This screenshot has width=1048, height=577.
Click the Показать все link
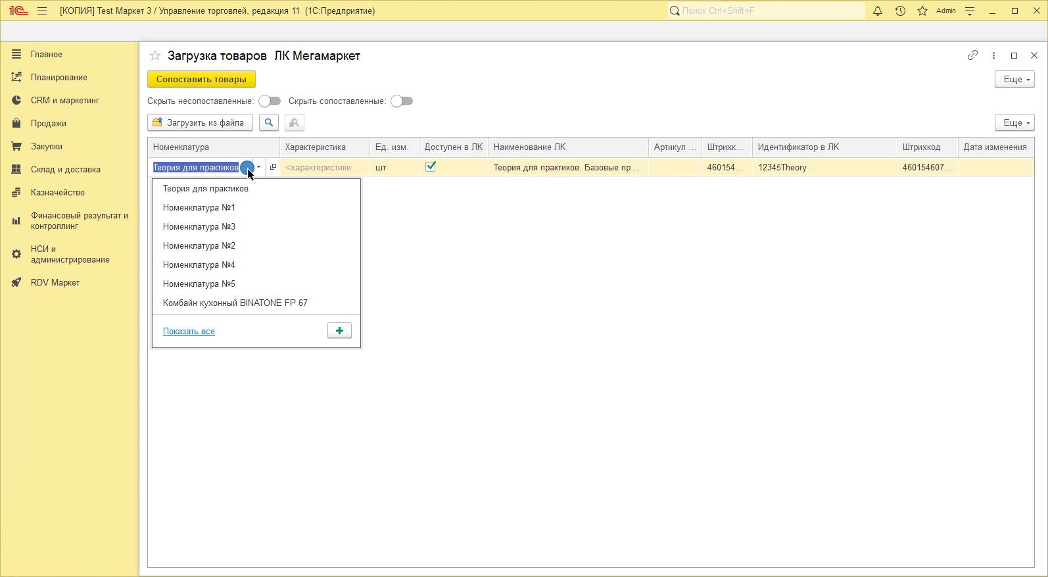[189, 331]
